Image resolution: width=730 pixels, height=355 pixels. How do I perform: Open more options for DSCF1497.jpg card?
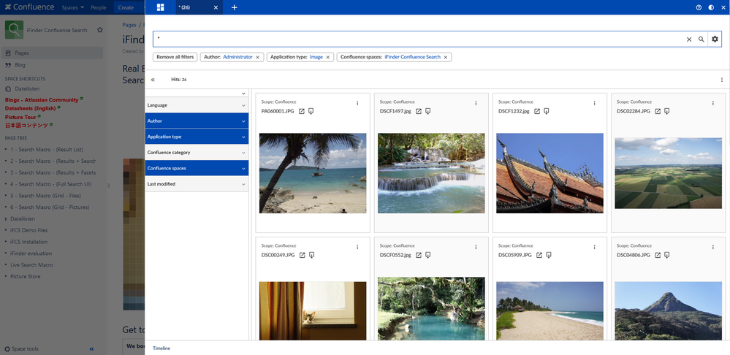(476, 103)
